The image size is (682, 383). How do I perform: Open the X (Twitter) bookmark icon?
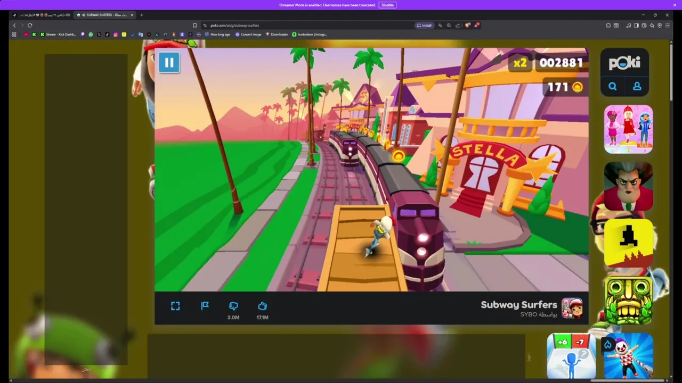(x=99, y=35)
